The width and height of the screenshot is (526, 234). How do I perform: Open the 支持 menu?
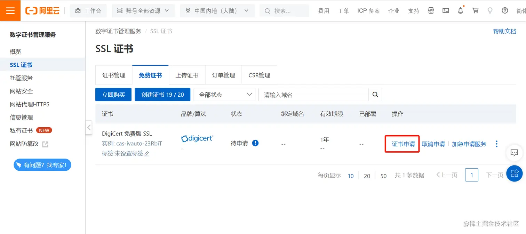click(x=414, y=11)
